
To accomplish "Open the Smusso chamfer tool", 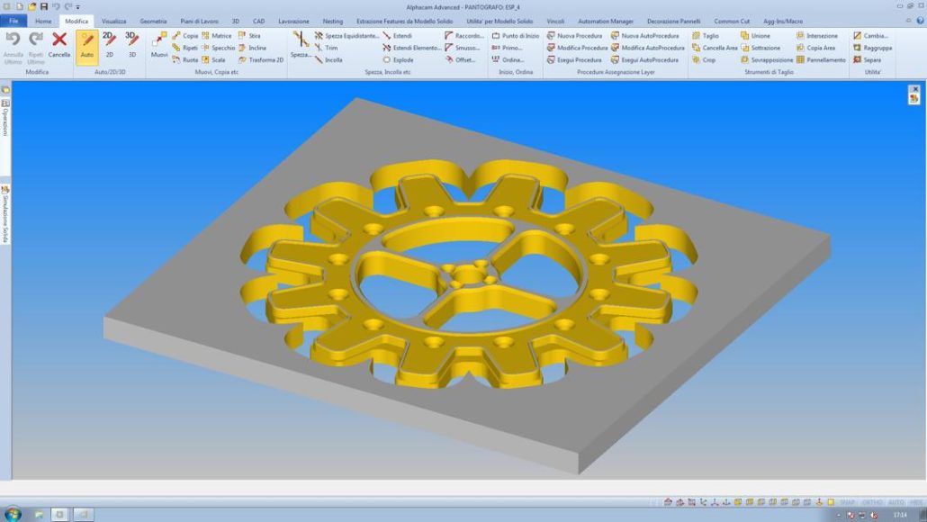I will pyautogui.click(x=463, y=48).
